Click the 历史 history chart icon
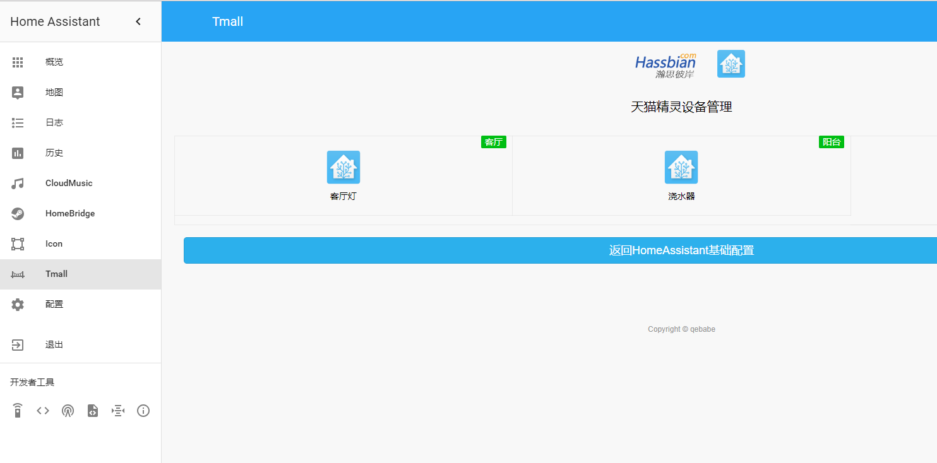Image resolution: width=937 pixels, height=463 pixels. coord(18,153)
